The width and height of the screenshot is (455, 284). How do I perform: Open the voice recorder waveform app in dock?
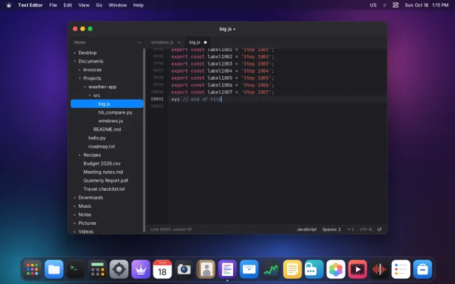tap(379, 269)
